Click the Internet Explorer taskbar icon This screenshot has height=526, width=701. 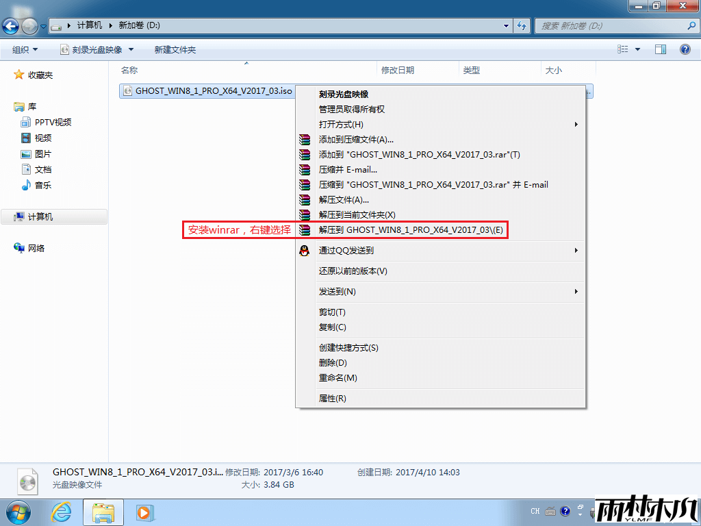tap(61, 512)
